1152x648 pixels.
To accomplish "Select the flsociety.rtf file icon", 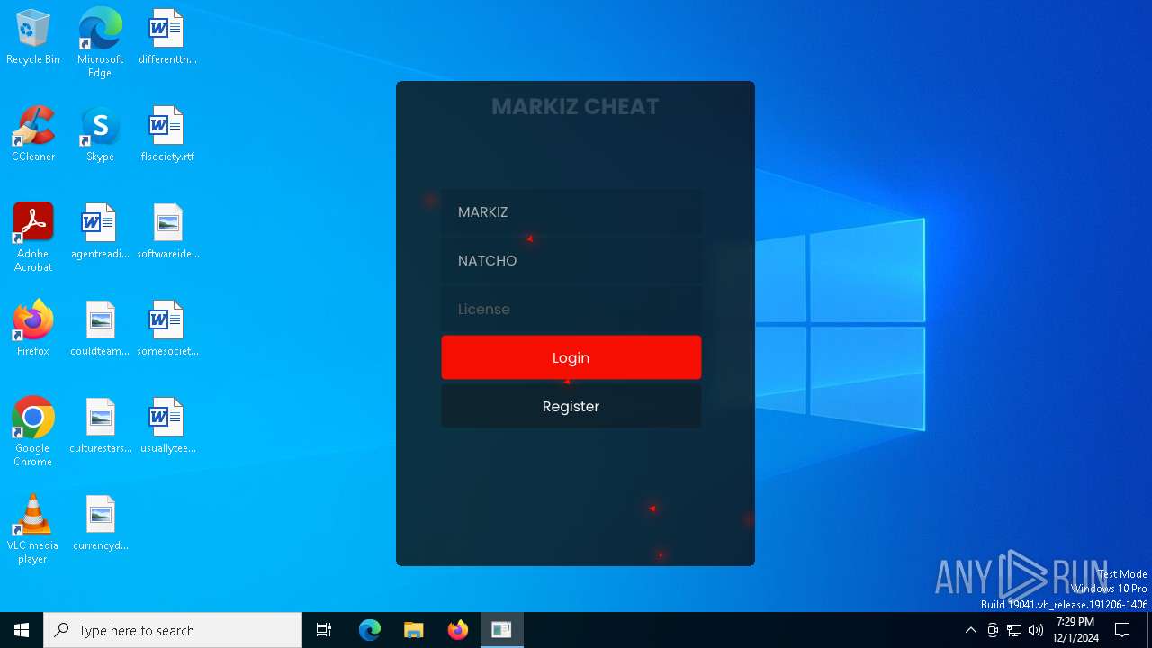I will (167, 135).
